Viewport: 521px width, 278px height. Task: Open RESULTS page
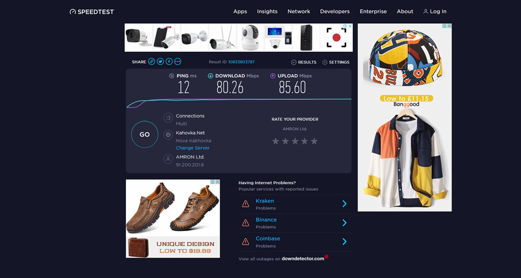point(304,62)
